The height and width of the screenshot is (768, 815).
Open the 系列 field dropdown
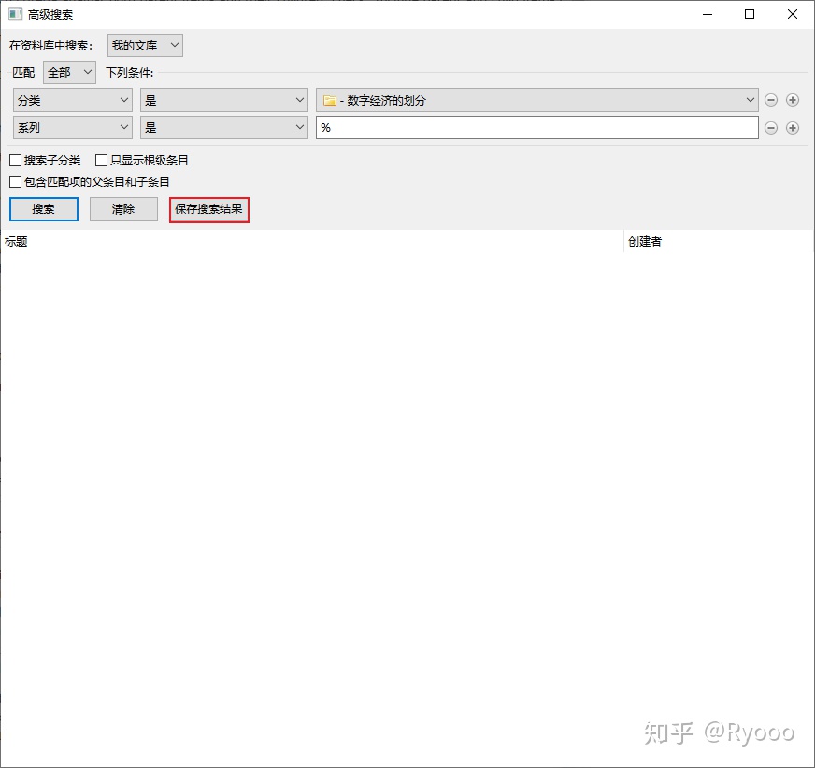73,128
